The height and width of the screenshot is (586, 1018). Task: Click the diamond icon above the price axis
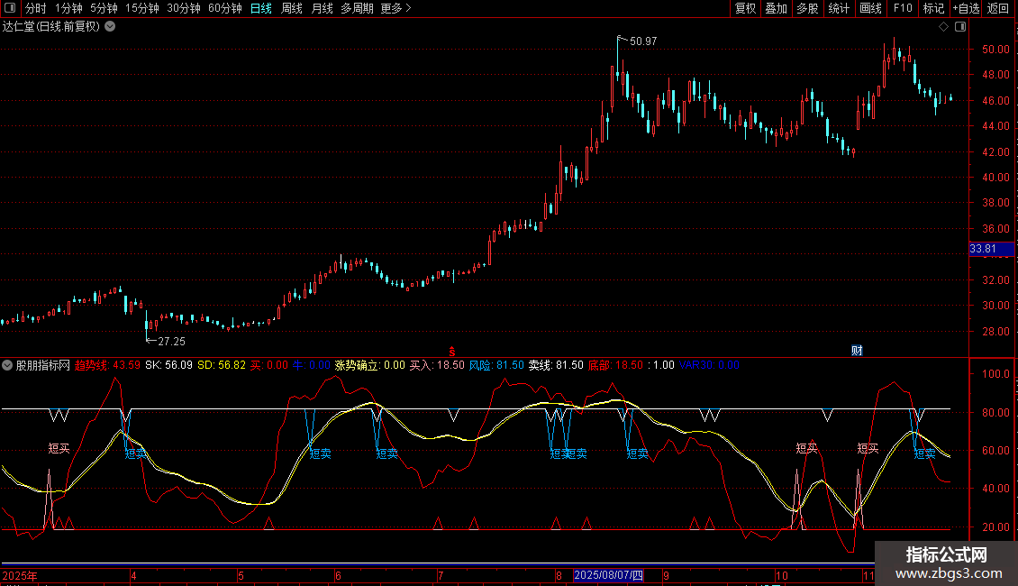pos(943,27)
